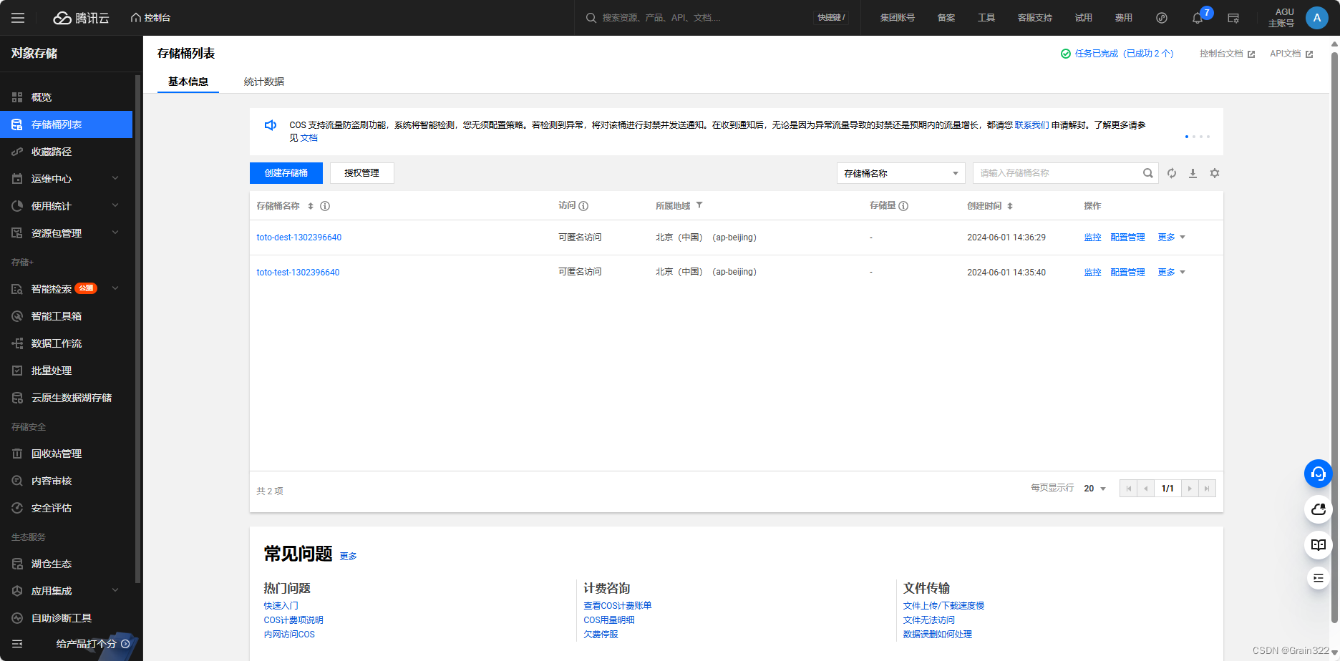Download the bucket list
This screenshot has width=1340, height=661.
(1193, 173)
